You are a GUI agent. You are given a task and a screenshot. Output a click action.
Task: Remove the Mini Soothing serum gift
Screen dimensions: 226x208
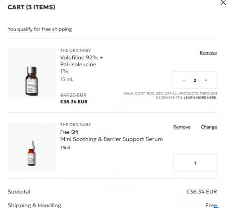(181, 127)
